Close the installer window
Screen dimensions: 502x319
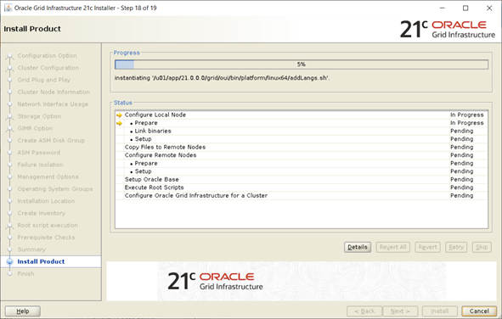point(489,8)
